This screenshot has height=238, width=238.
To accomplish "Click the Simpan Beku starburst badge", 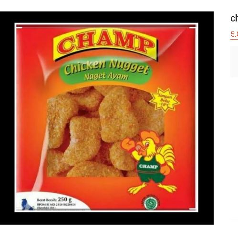I will [165, 100].
